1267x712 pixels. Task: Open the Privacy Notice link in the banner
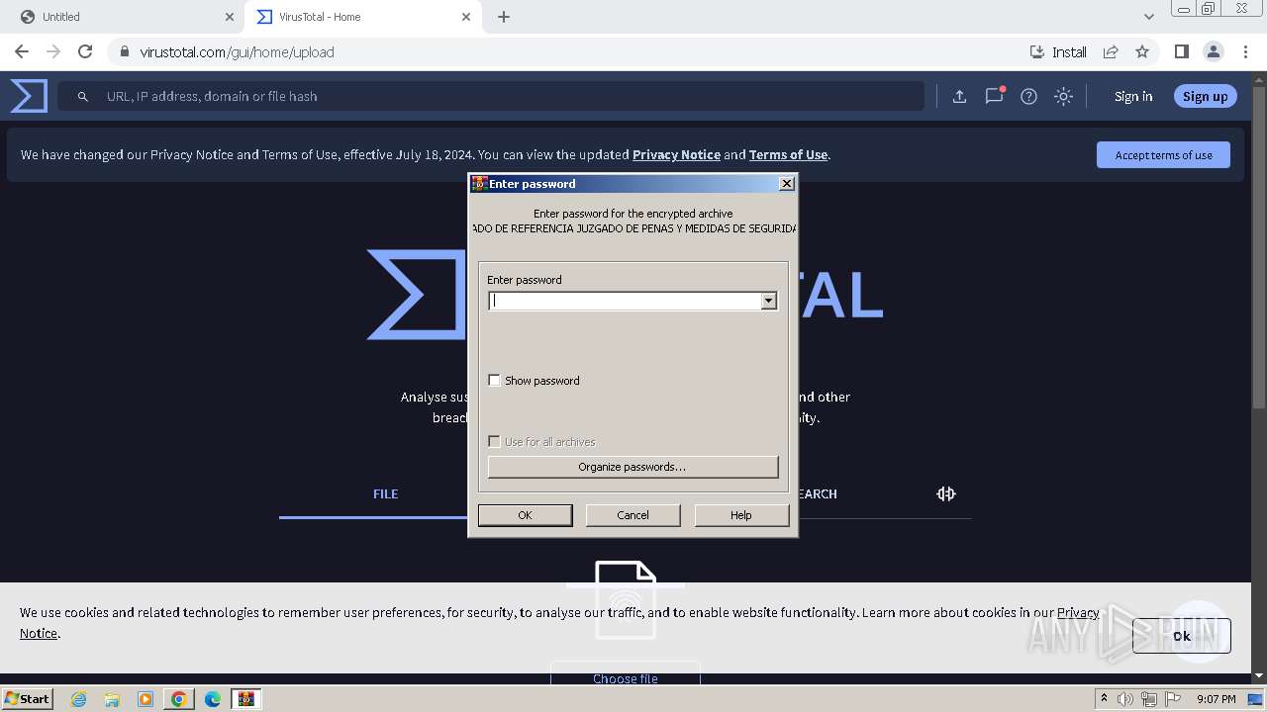pos(676,154)
